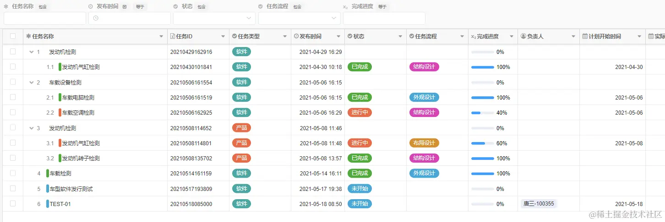Viewport: 665px width, 222px height.
Task: Click the 完成进度 filter input box
Action: tap(384, 18)
